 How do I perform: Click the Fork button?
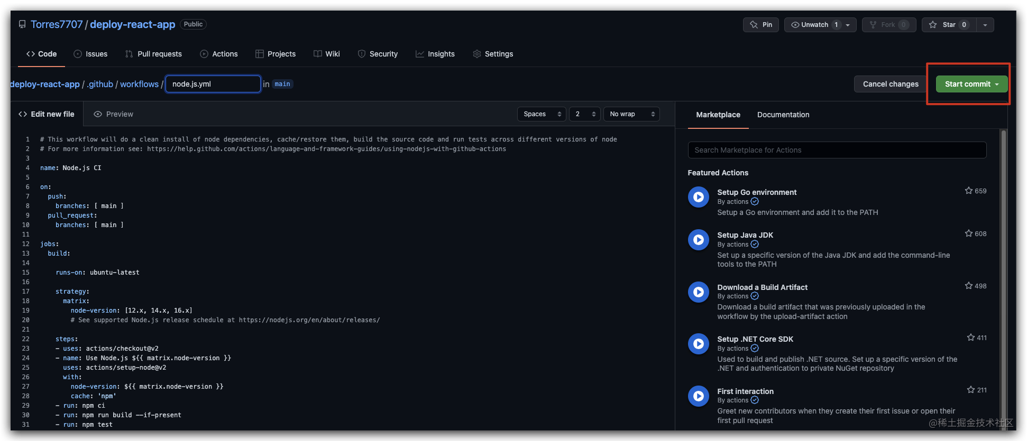coord(889,25)
